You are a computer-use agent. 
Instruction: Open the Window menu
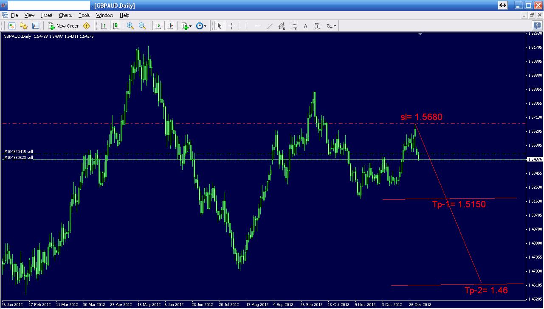coord(104,15)
